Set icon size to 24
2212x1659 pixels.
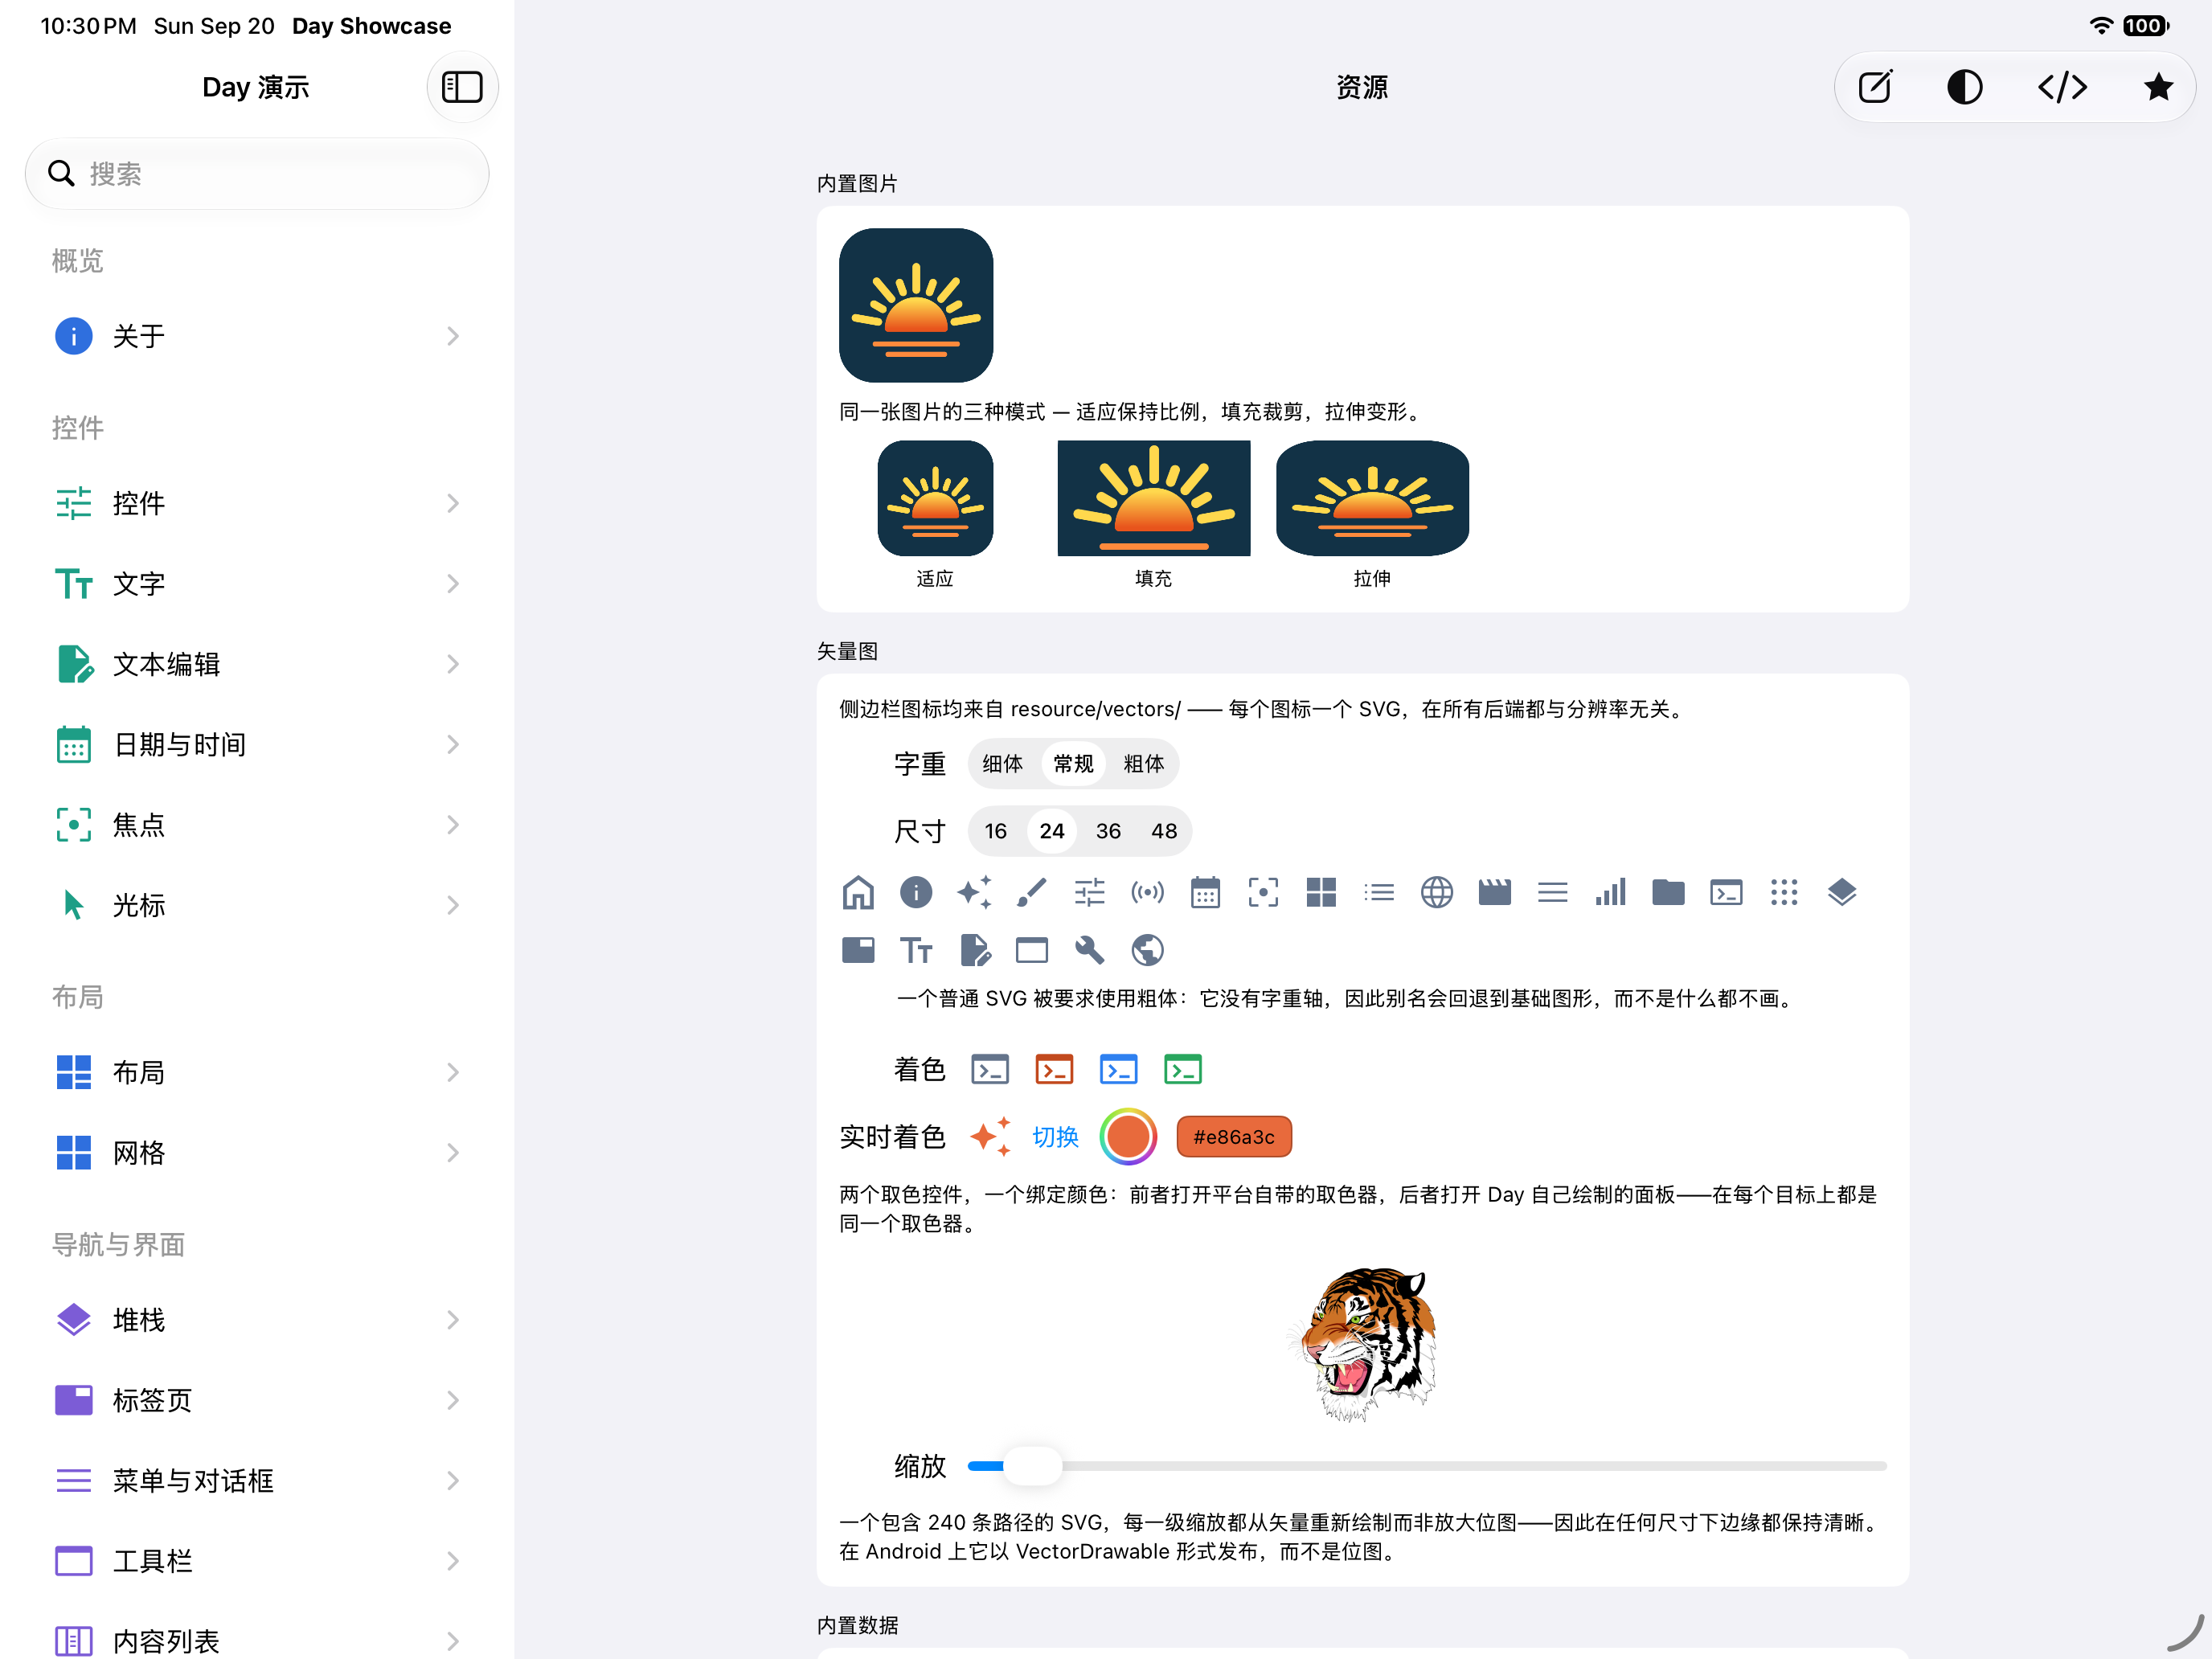(1052, 831)
